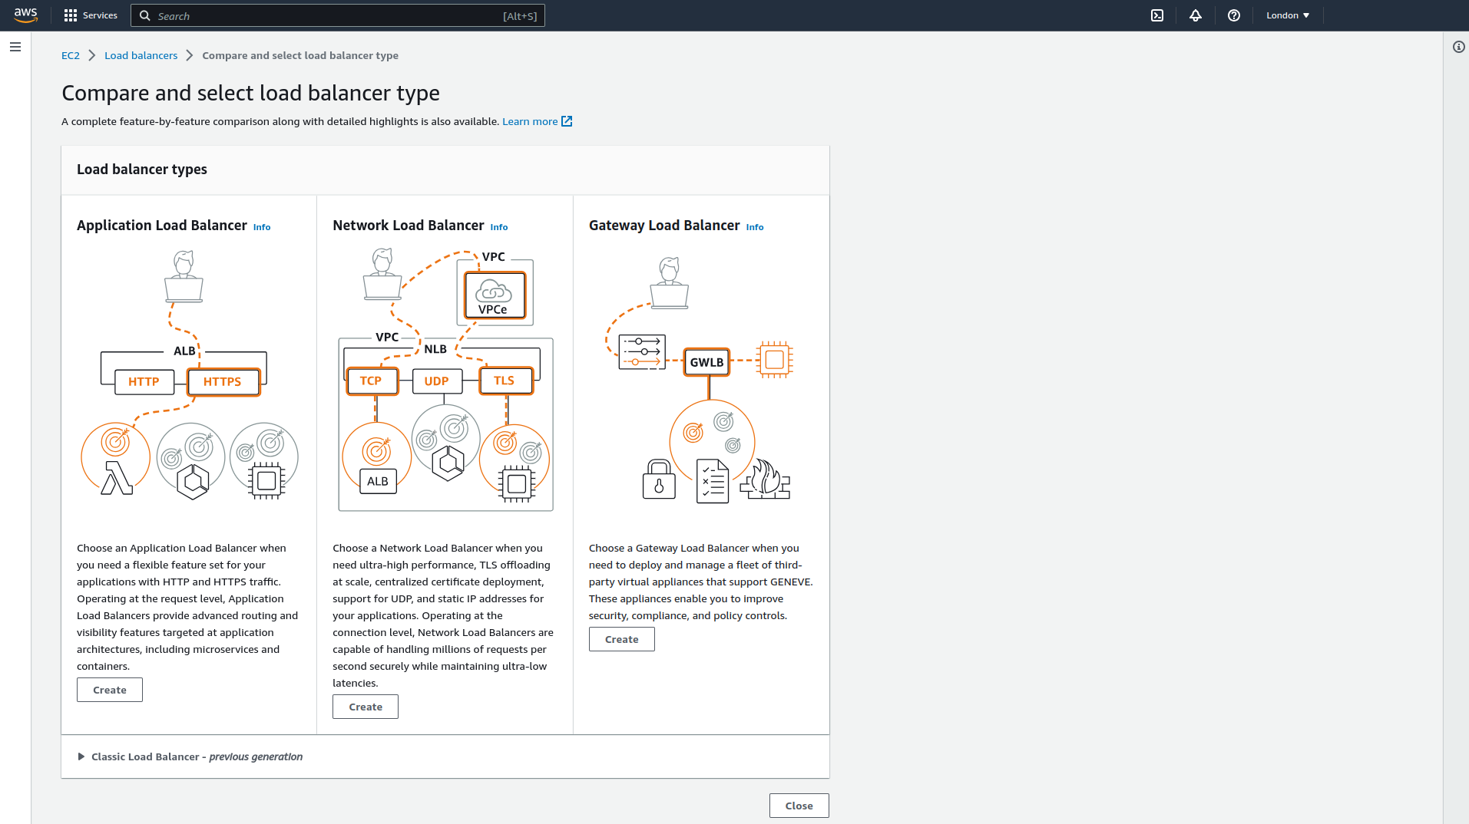1469x824 pixels.
Task: Click the orange chip icon right of GWLB
Action: pyautogui.click(x=774, y=359)
